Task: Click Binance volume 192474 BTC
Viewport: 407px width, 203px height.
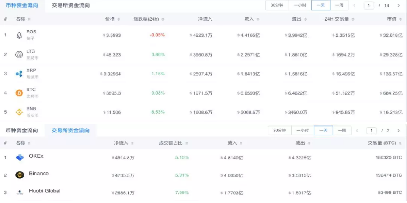Action: click(389, 175)
